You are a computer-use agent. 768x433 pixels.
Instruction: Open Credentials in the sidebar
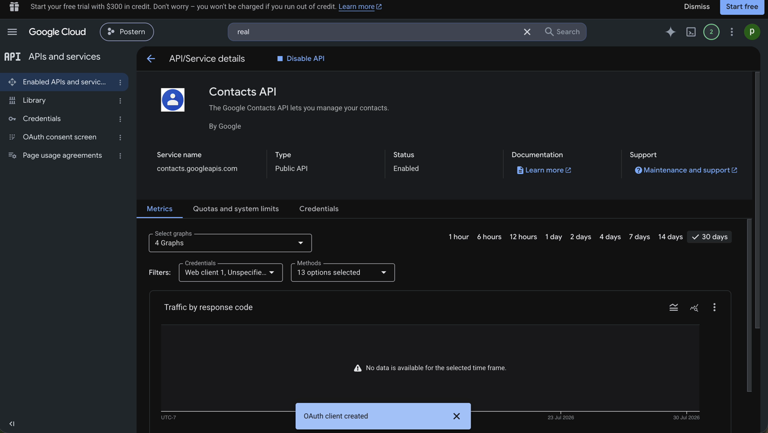coord(42,119)
